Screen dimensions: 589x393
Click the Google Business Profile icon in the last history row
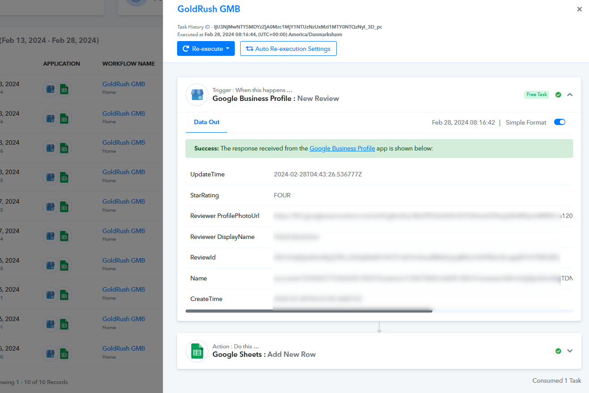50,354
